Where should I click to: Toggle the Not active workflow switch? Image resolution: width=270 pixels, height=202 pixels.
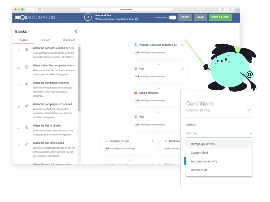172,17
